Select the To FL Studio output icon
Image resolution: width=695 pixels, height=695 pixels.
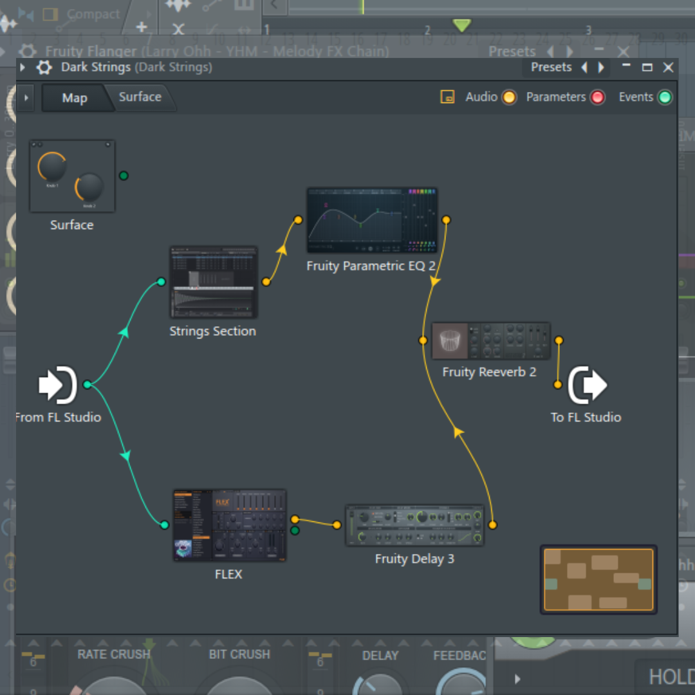588,385
